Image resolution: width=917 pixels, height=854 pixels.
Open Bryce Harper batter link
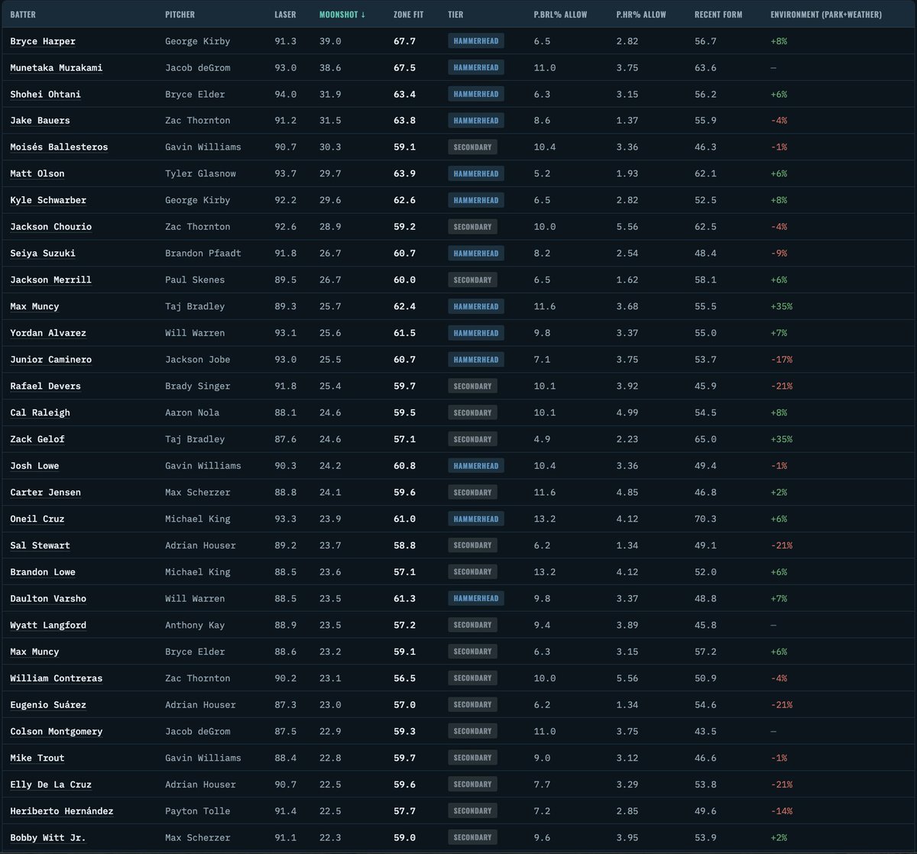click(43, 41)
